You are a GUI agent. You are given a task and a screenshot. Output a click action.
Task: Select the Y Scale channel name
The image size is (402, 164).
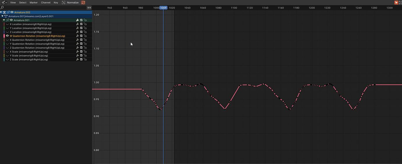[x=29, y=56]
